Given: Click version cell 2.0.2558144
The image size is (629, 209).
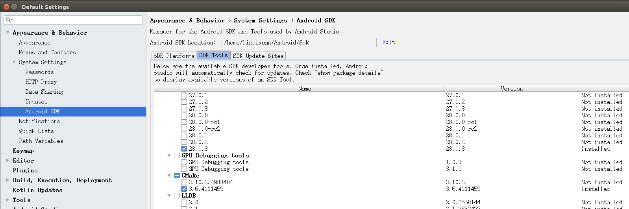Looking at the screenshot, I should point(463,202).
